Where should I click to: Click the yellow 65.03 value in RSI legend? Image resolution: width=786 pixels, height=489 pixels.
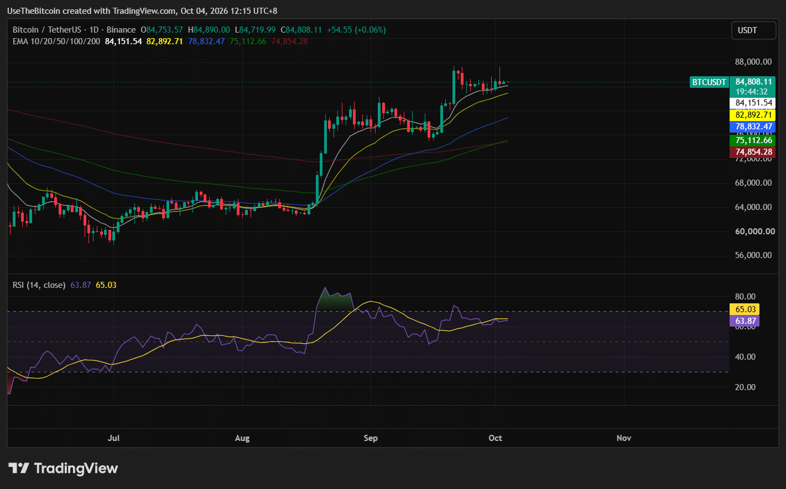coord(106,285)
